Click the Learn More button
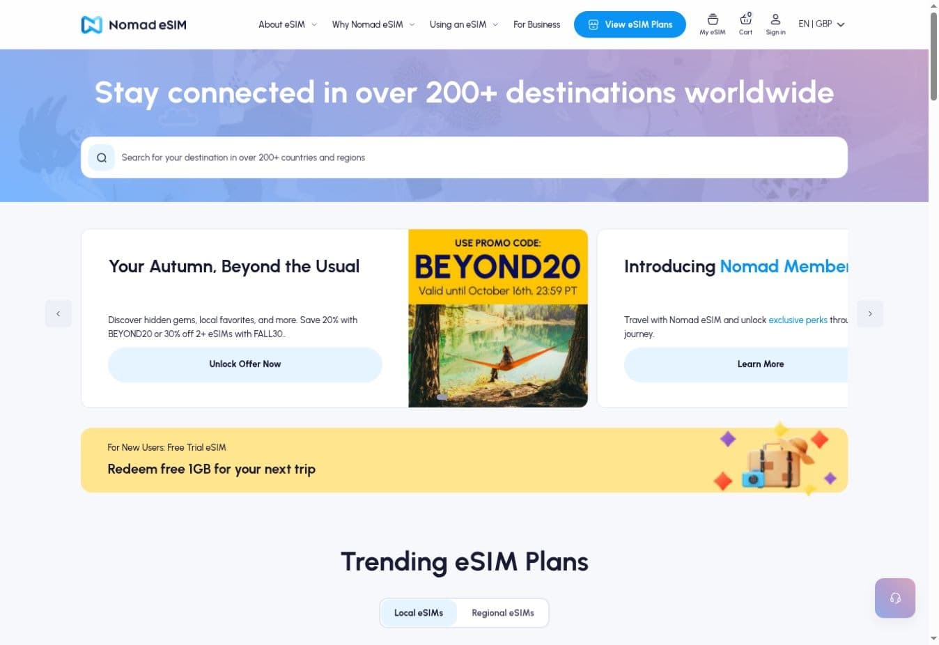Screen dimensions: 939x645 coord(736,364)
